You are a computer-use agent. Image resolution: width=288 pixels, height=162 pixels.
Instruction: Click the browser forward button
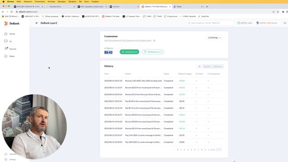click(7, 12)
